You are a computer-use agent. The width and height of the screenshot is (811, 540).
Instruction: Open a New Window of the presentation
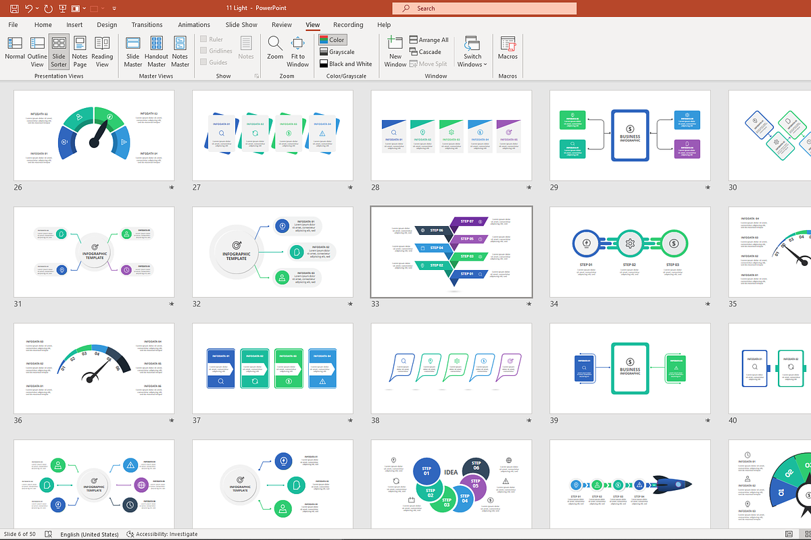395,52
